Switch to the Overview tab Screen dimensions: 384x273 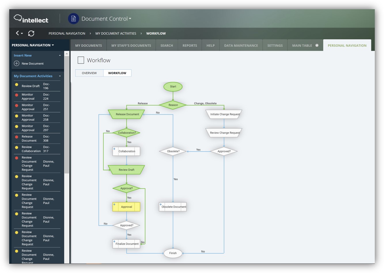point(89,73)
